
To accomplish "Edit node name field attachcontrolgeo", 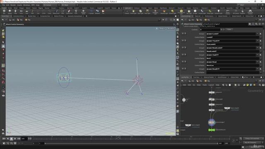I will pyautogui.click(x=225, y=24).
